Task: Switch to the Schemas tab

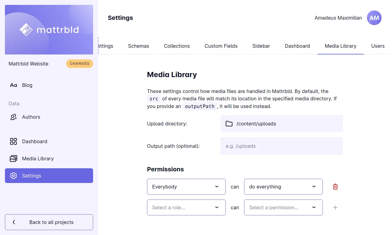Action: (x=138, y=46)
